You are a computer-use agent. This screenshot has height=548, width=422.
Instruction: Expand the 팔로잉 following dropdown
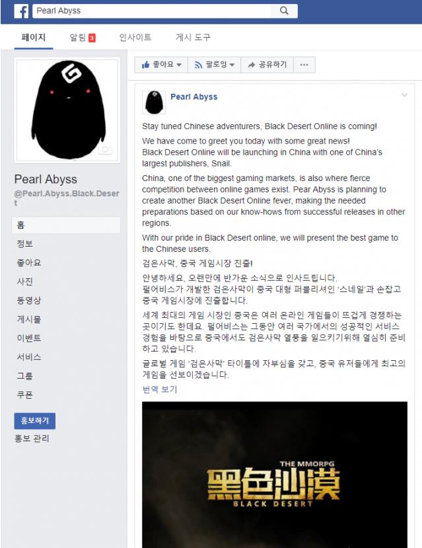(215, 65)
